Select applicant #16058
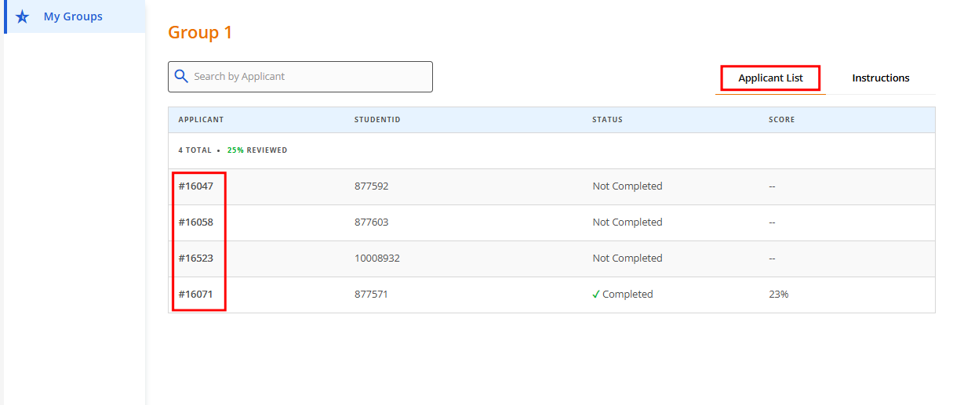Image resolution: width=953 pixels, height=405 pixels. 195,222
